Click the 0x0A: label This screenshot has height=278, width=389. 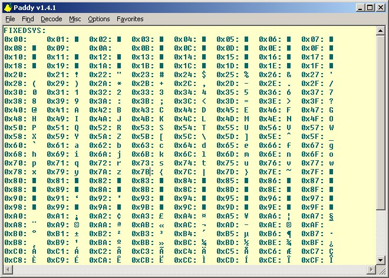[100, 48]
